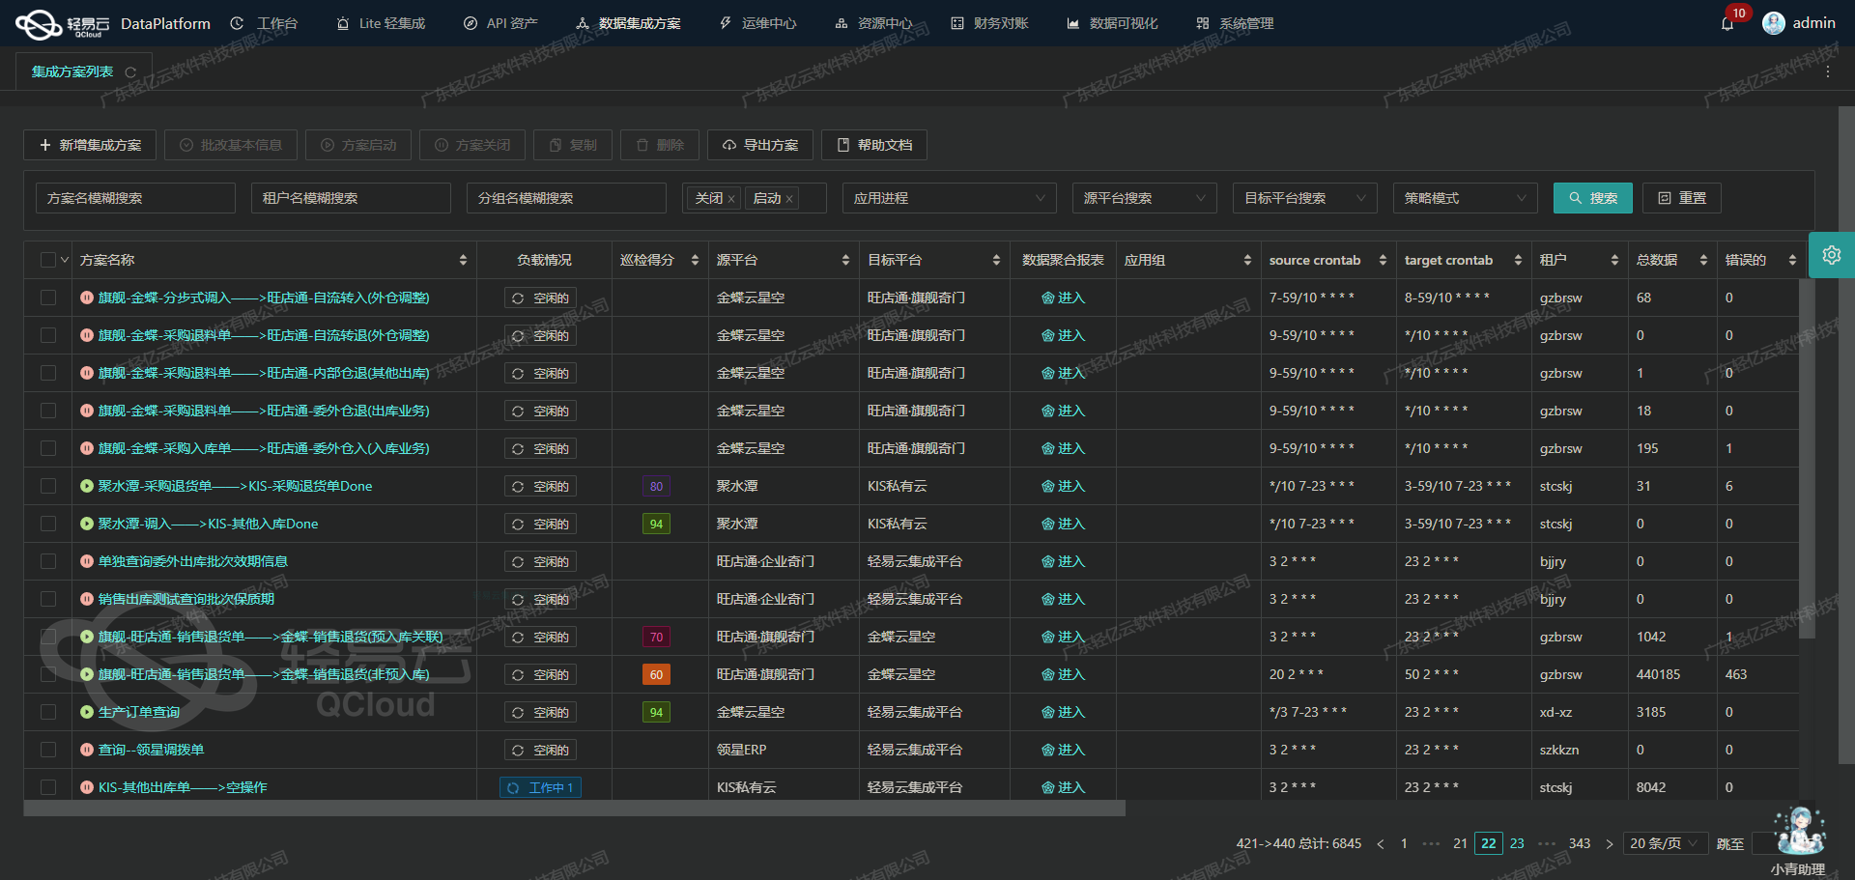
Task: Sort by the source crontab column
Action: 1383,260
